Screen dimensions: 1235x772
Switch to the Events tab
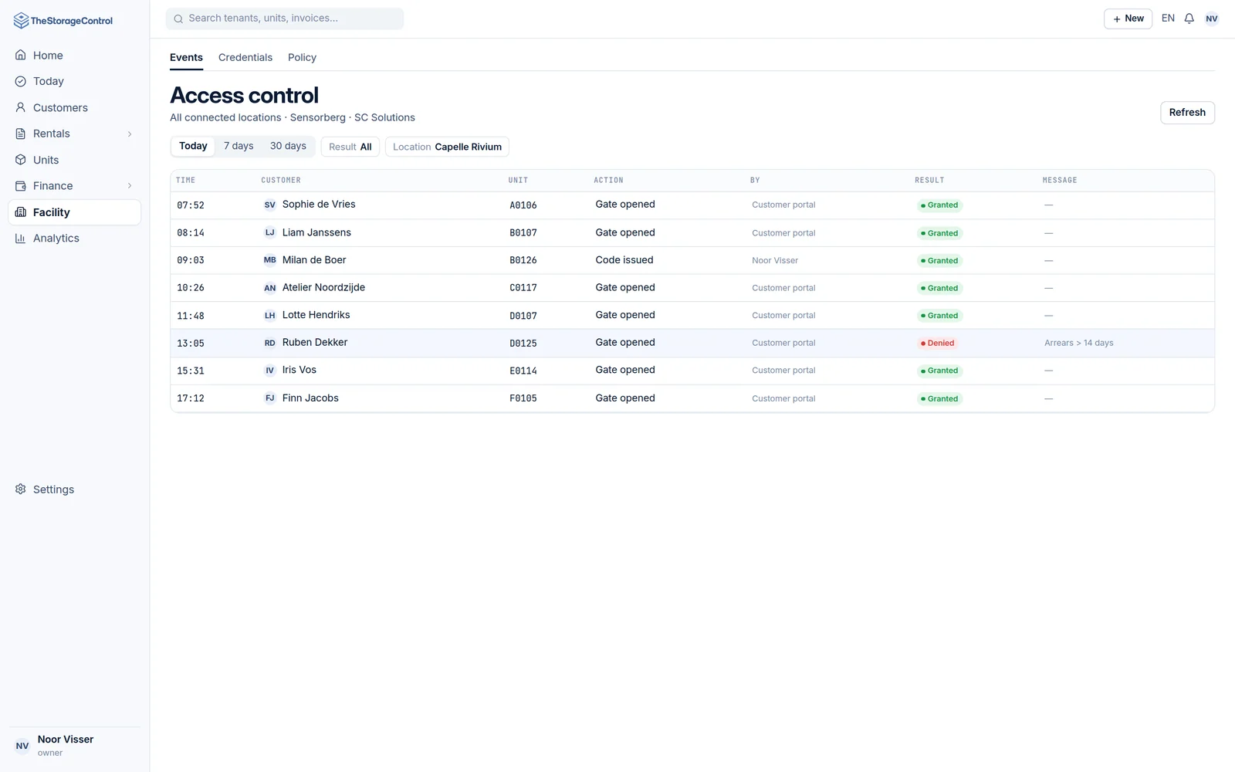point(186,58)
